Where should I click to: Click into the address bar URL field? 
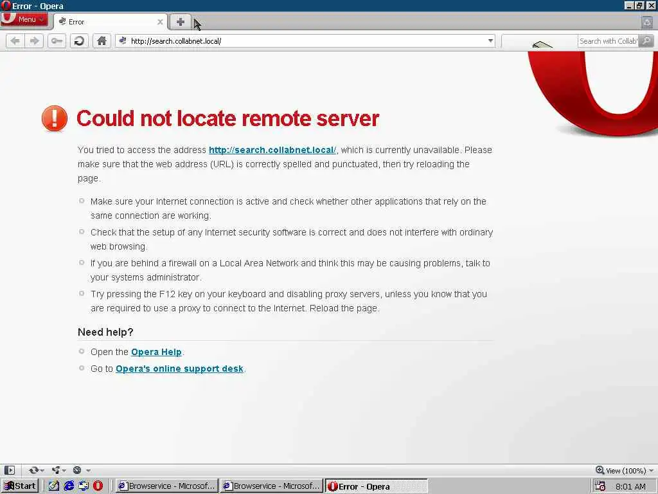point(307,41)
